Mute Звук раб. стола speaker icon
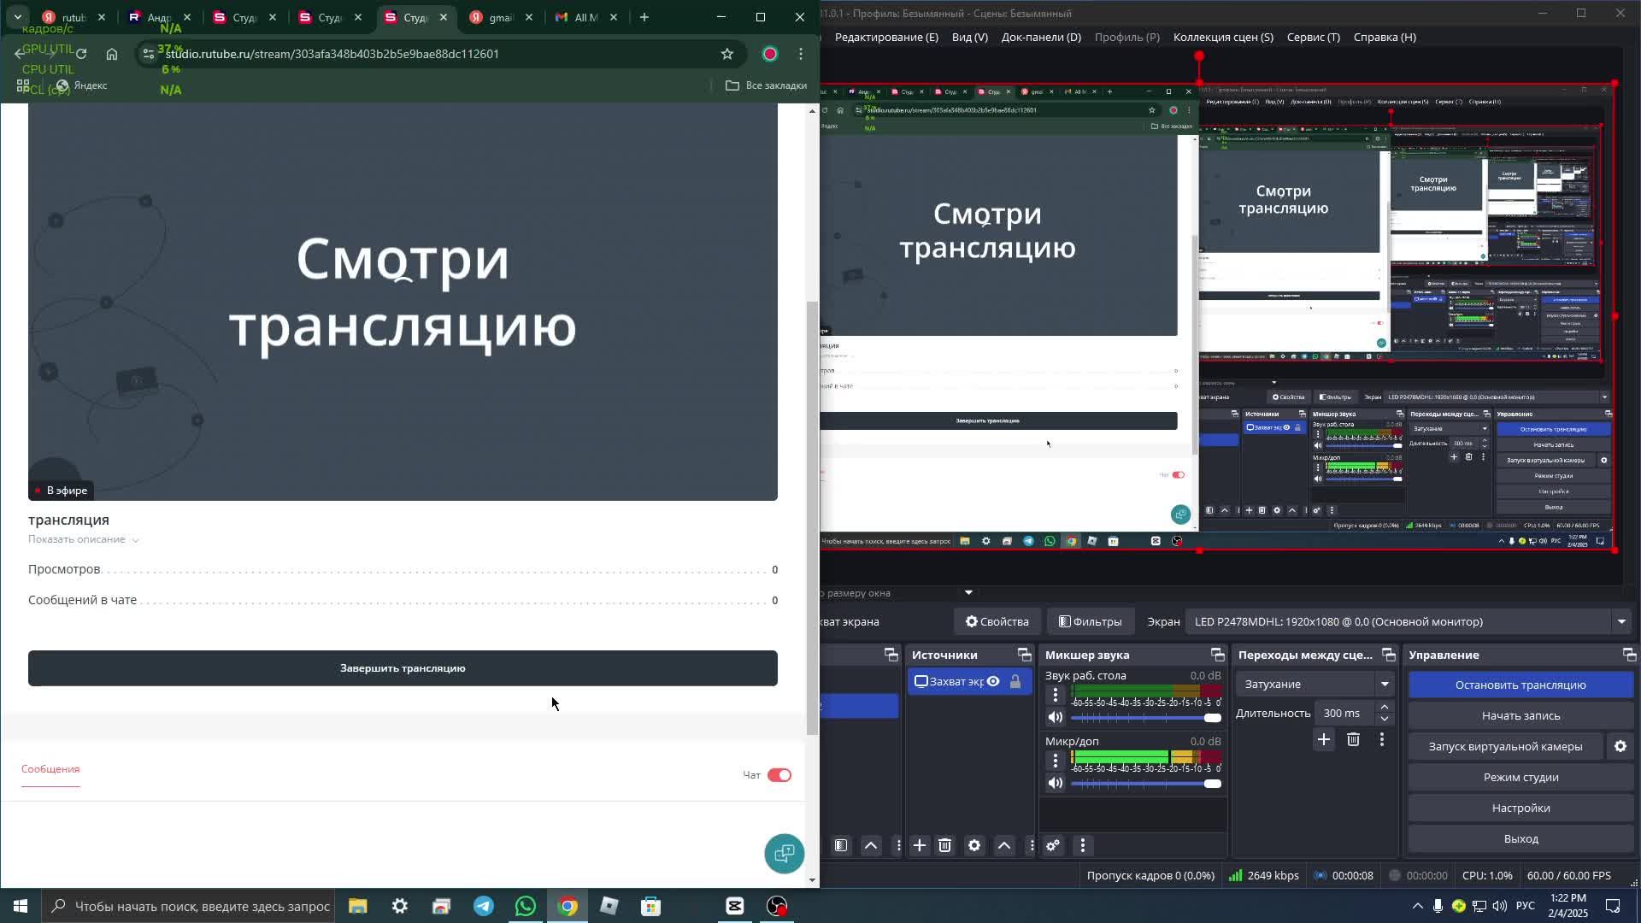The height and width of the screenshot is (923, 1641). [1056, 718]
